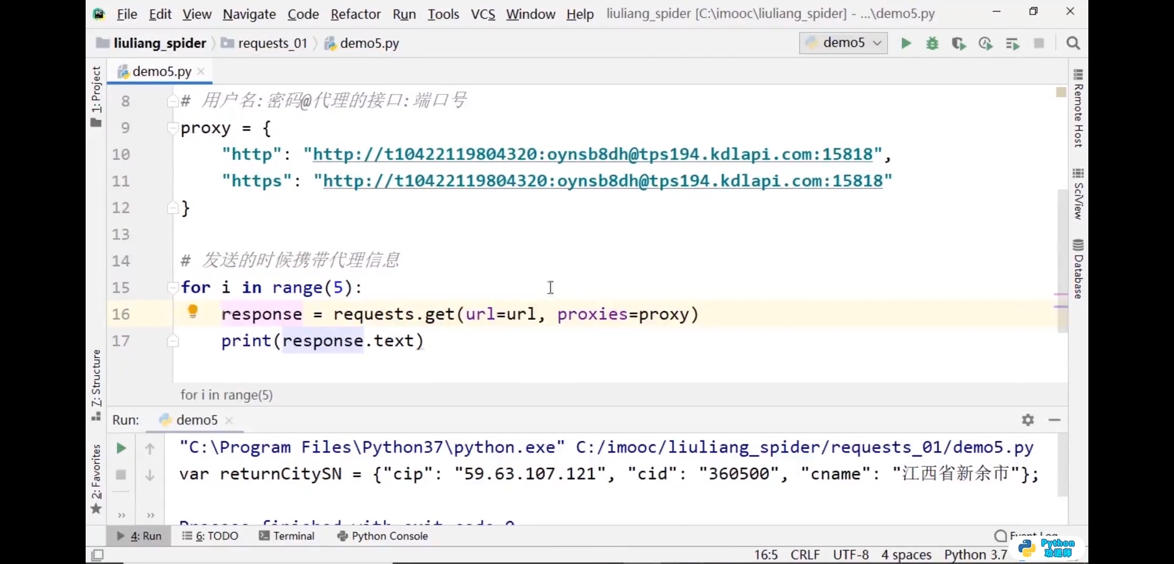Collapse the for loop fold at line 15
This screenshot has height=564, width=1174.
coord(172,287)
